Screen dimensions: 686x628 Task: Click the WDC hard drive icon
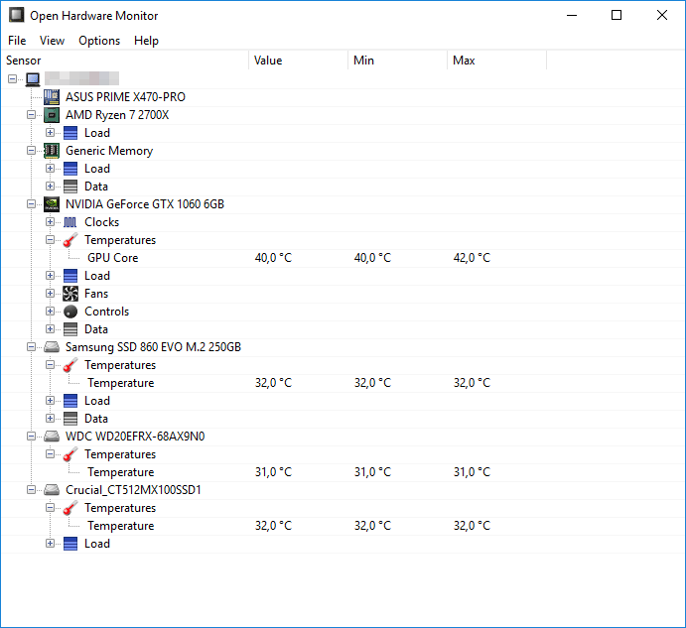coord(52,437)
